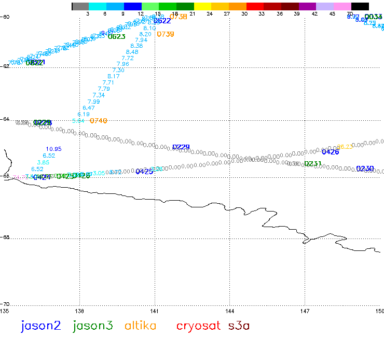384x337 pixels.
Task: Click the lavender 42-45 colorbar segment
Action: 325,6
